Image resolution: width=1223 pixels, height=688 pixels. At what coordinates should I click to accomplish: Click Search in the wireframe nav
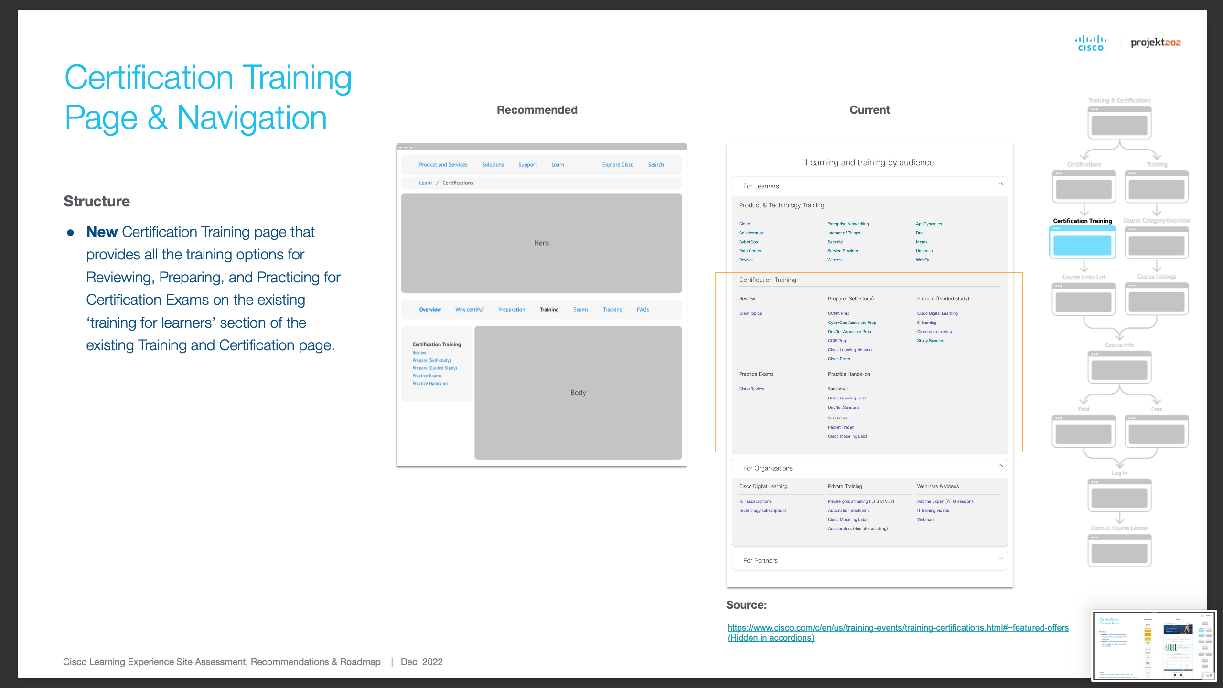pyautogui.click(x=656, y=165)
